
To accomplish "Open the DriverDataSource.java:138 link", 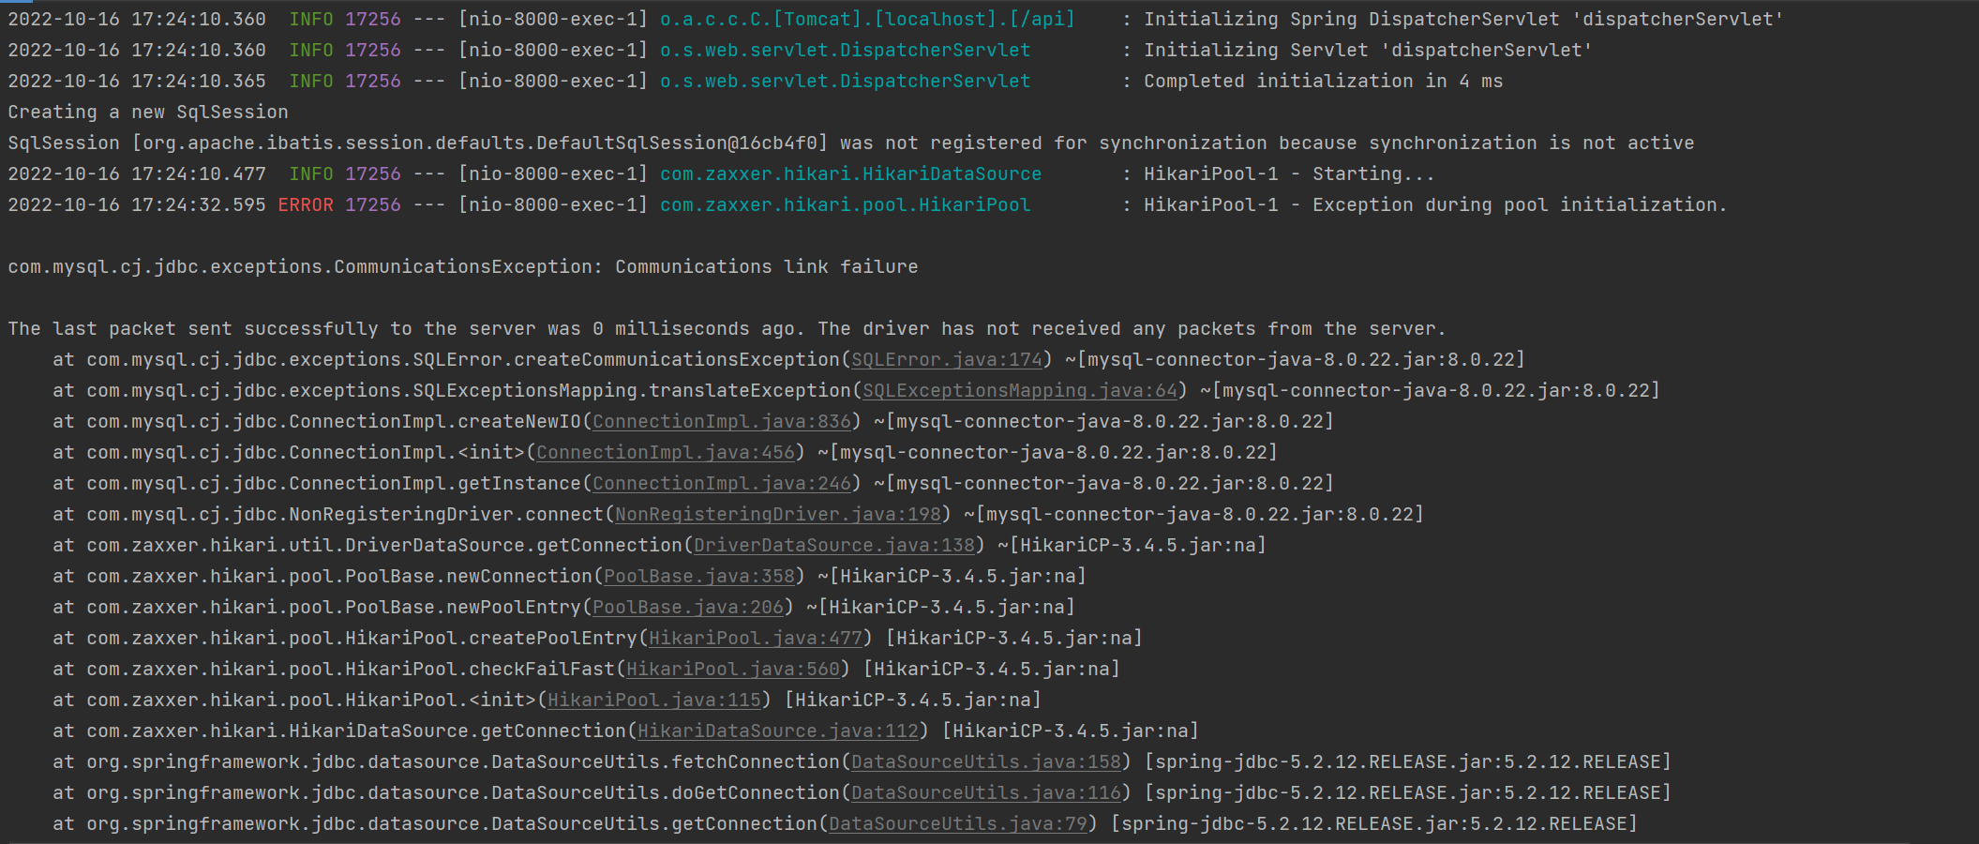I will (x=834, y=545).
